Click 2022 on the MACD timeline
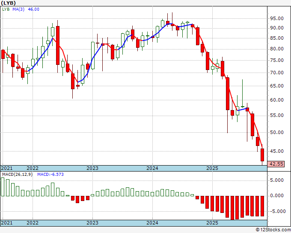The image size is (291, 233). pos(33,223)
